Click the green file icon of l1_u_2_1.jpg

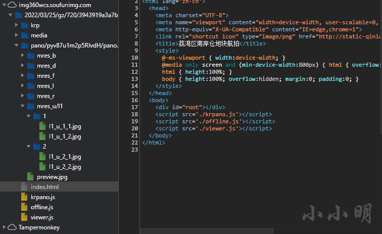point(42,156)
